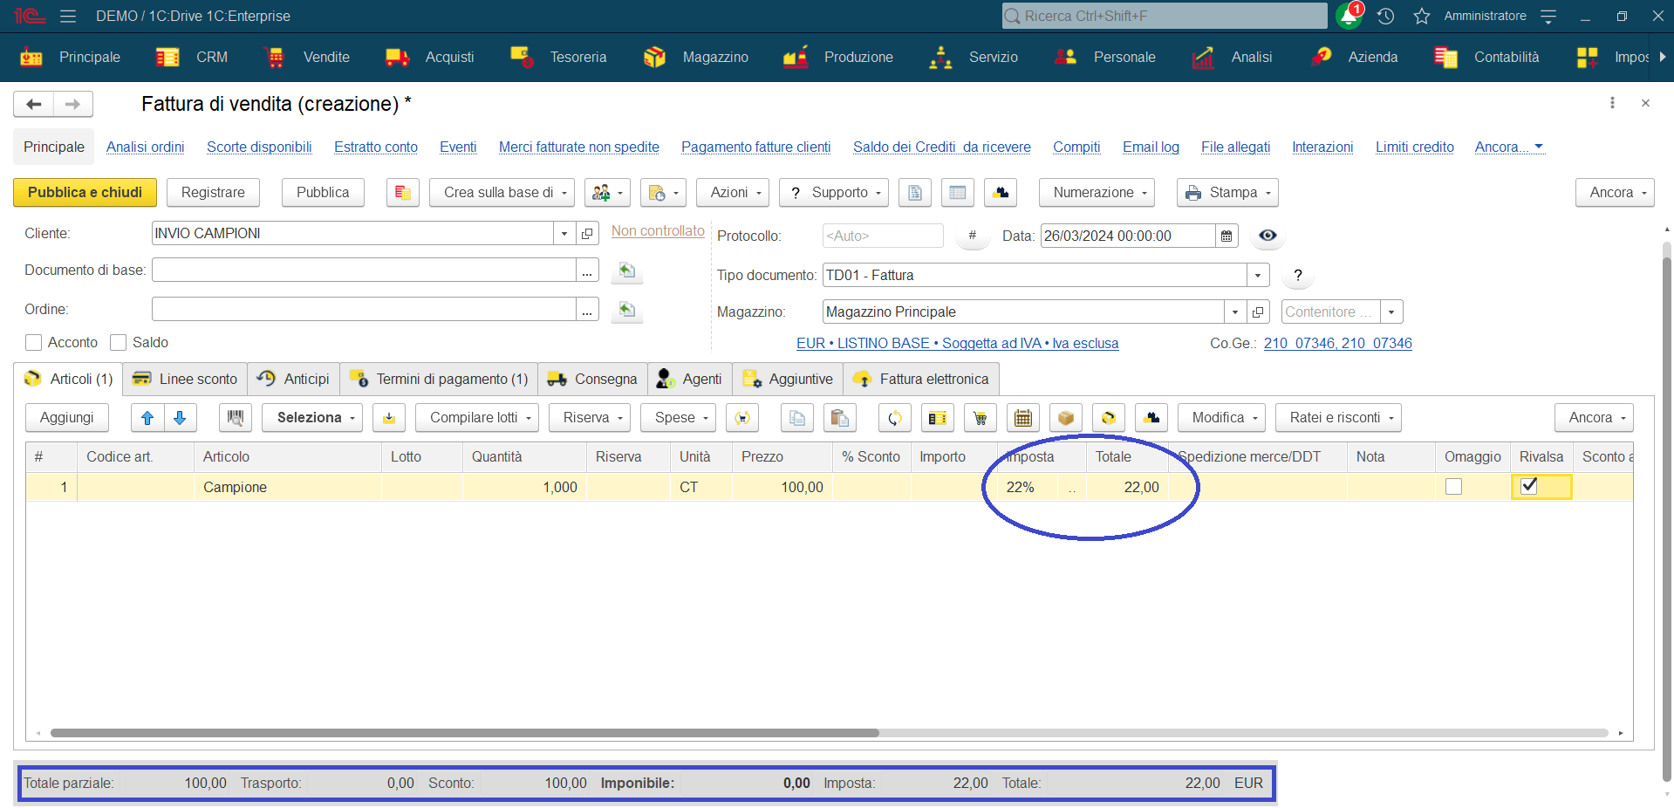Toggle the Saldo checkbox

tap(119, 343)
